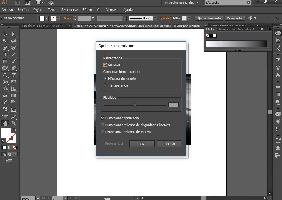
Task: Expand the Color panel double-arrow
Action: click(x=262, y=29)
